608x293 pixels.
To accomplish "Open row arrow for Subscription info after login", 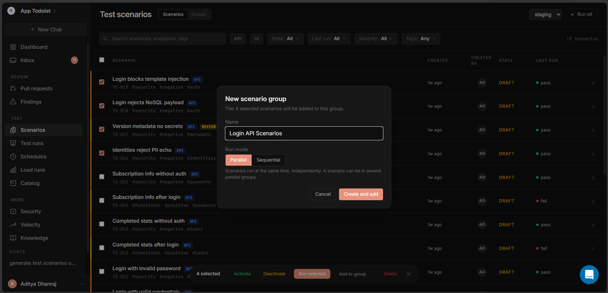I will coord(593,201).
